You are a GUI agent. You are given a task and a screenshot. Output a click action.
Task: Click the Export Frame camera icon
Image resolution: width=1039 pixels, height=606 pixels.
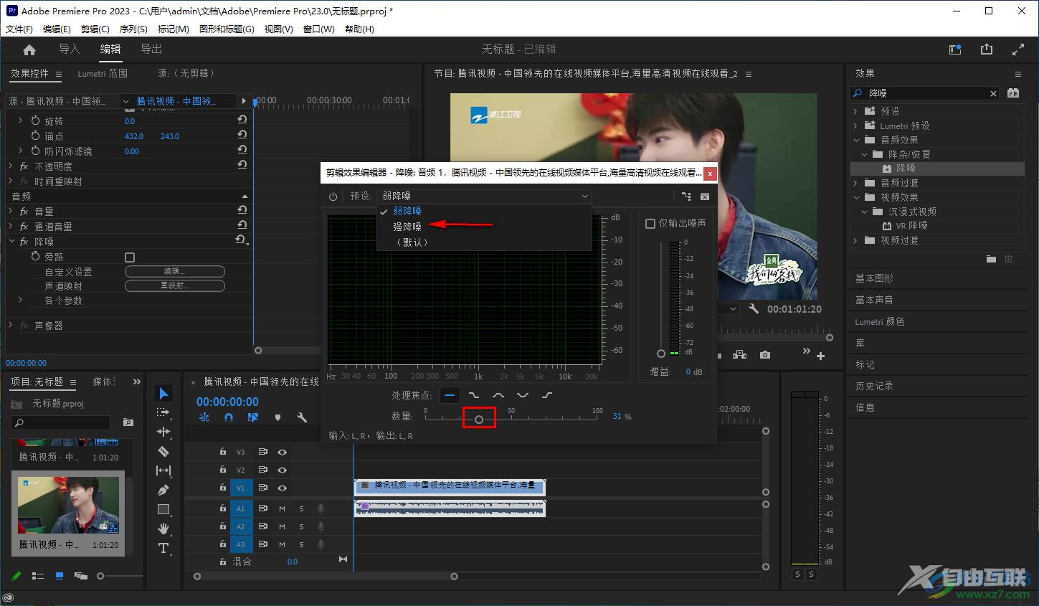coord(765,355)
